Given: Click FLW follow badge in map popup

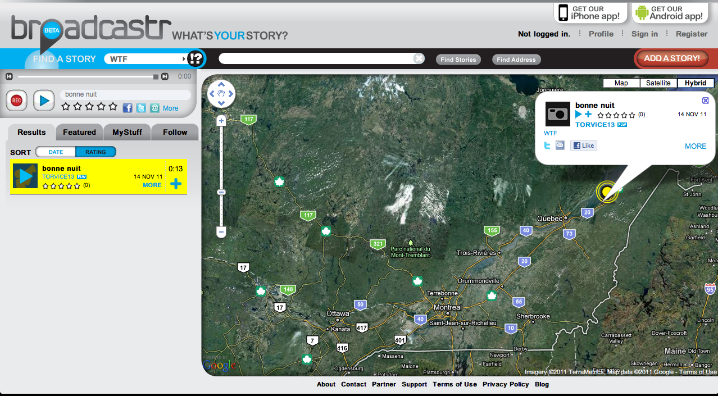Looking at the screenshot, I should pos(622,125).
